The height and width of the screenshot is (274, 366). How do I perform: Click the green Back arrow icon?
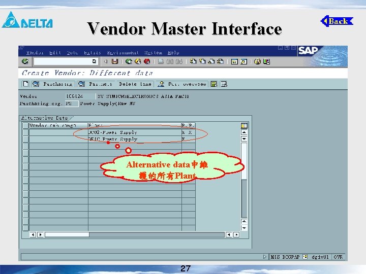tap(129, 61)
